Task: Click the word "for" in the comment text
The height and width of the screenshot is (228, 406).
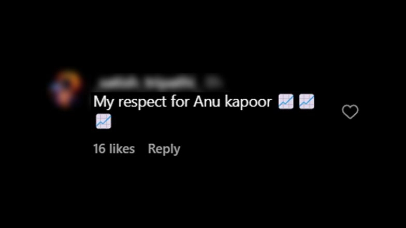Action: (x=180, y=101)
